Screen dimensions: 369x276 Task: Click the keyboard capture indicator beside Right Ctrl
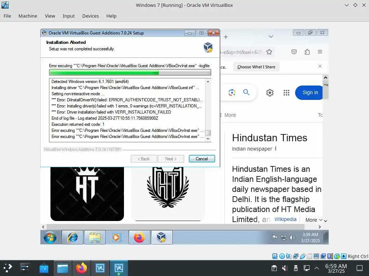(x=343, y=256)
